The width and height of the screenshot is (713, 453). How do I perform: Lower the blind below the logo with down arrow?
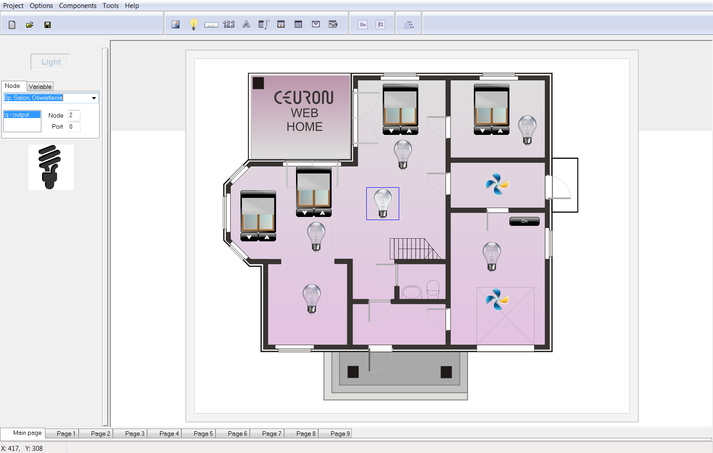coord(305,213)
